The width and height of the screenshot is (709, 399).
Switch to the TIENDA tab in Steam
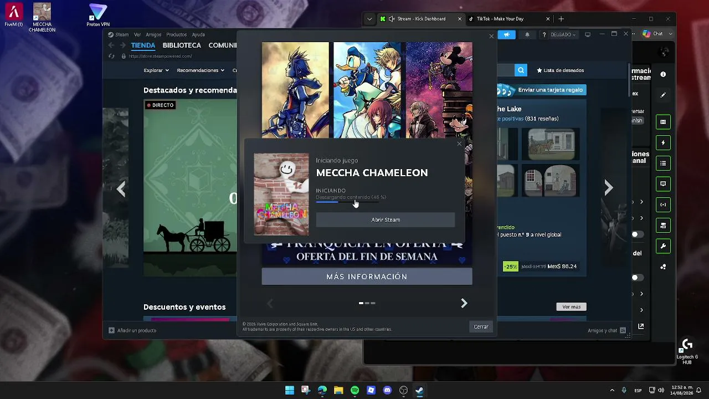coord(143,45)
